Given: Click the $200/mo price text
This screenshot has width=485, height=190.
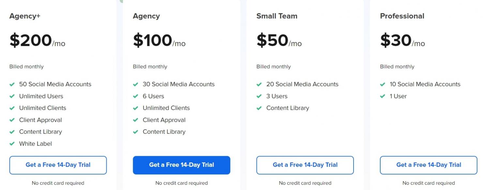Looking at the screenshot, I should [x=37, y=41].
